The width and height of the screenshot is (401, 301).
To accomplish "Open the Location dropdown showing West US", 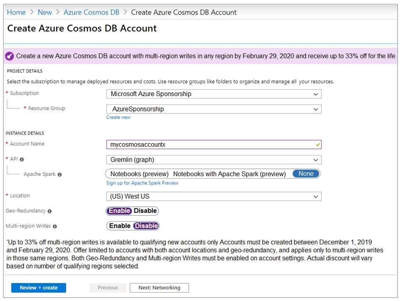I will tap(214, 197).
